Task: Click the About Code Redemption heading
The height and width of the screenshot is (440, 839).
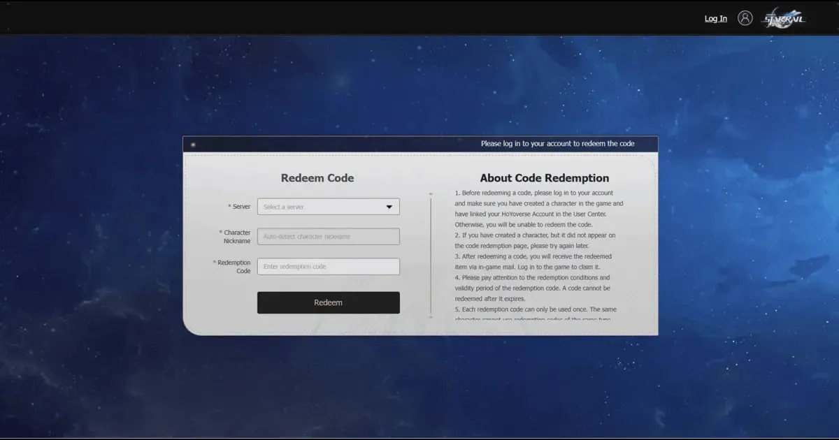Action: click(x=545, y=178)
